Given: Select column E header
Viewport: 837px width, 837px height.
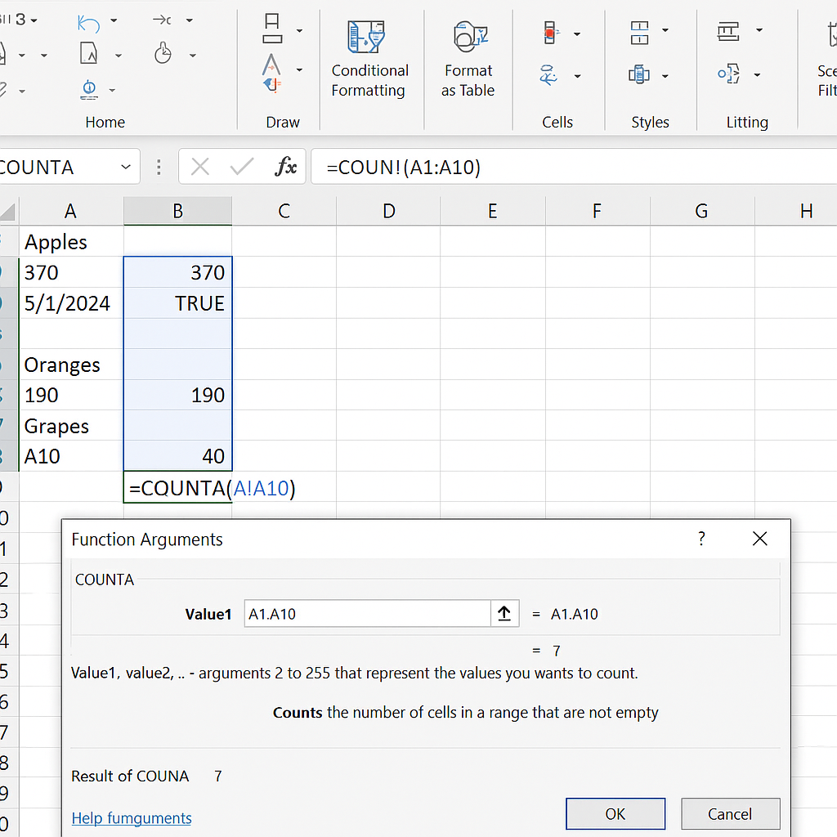Looking at the screenshot, I should [x=493, y=211].
